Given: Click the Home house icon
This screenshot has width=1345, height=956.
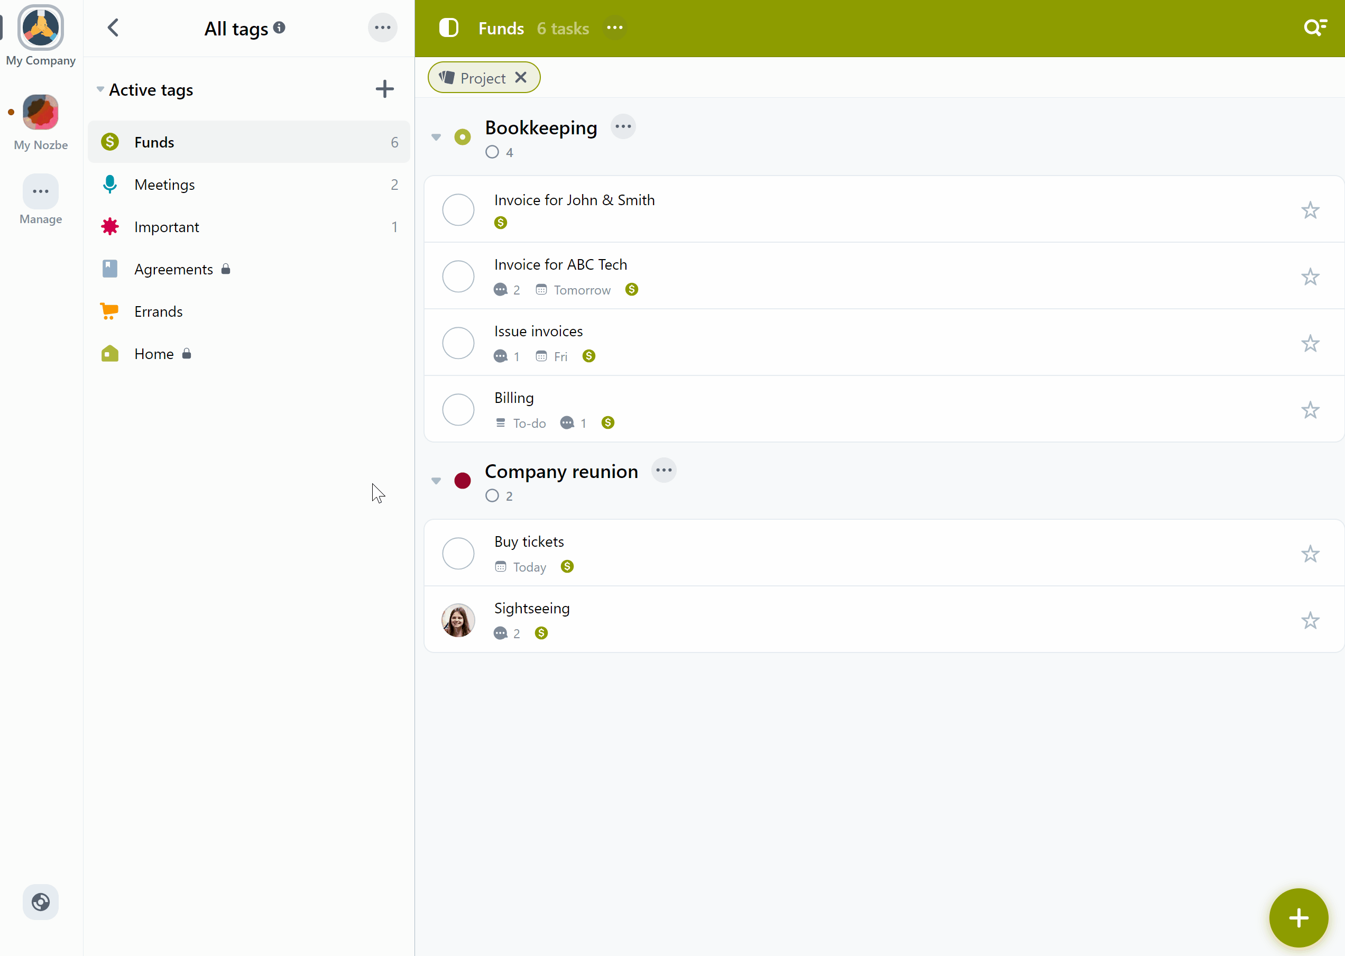Looking at the screenshot, I should 109,353.
